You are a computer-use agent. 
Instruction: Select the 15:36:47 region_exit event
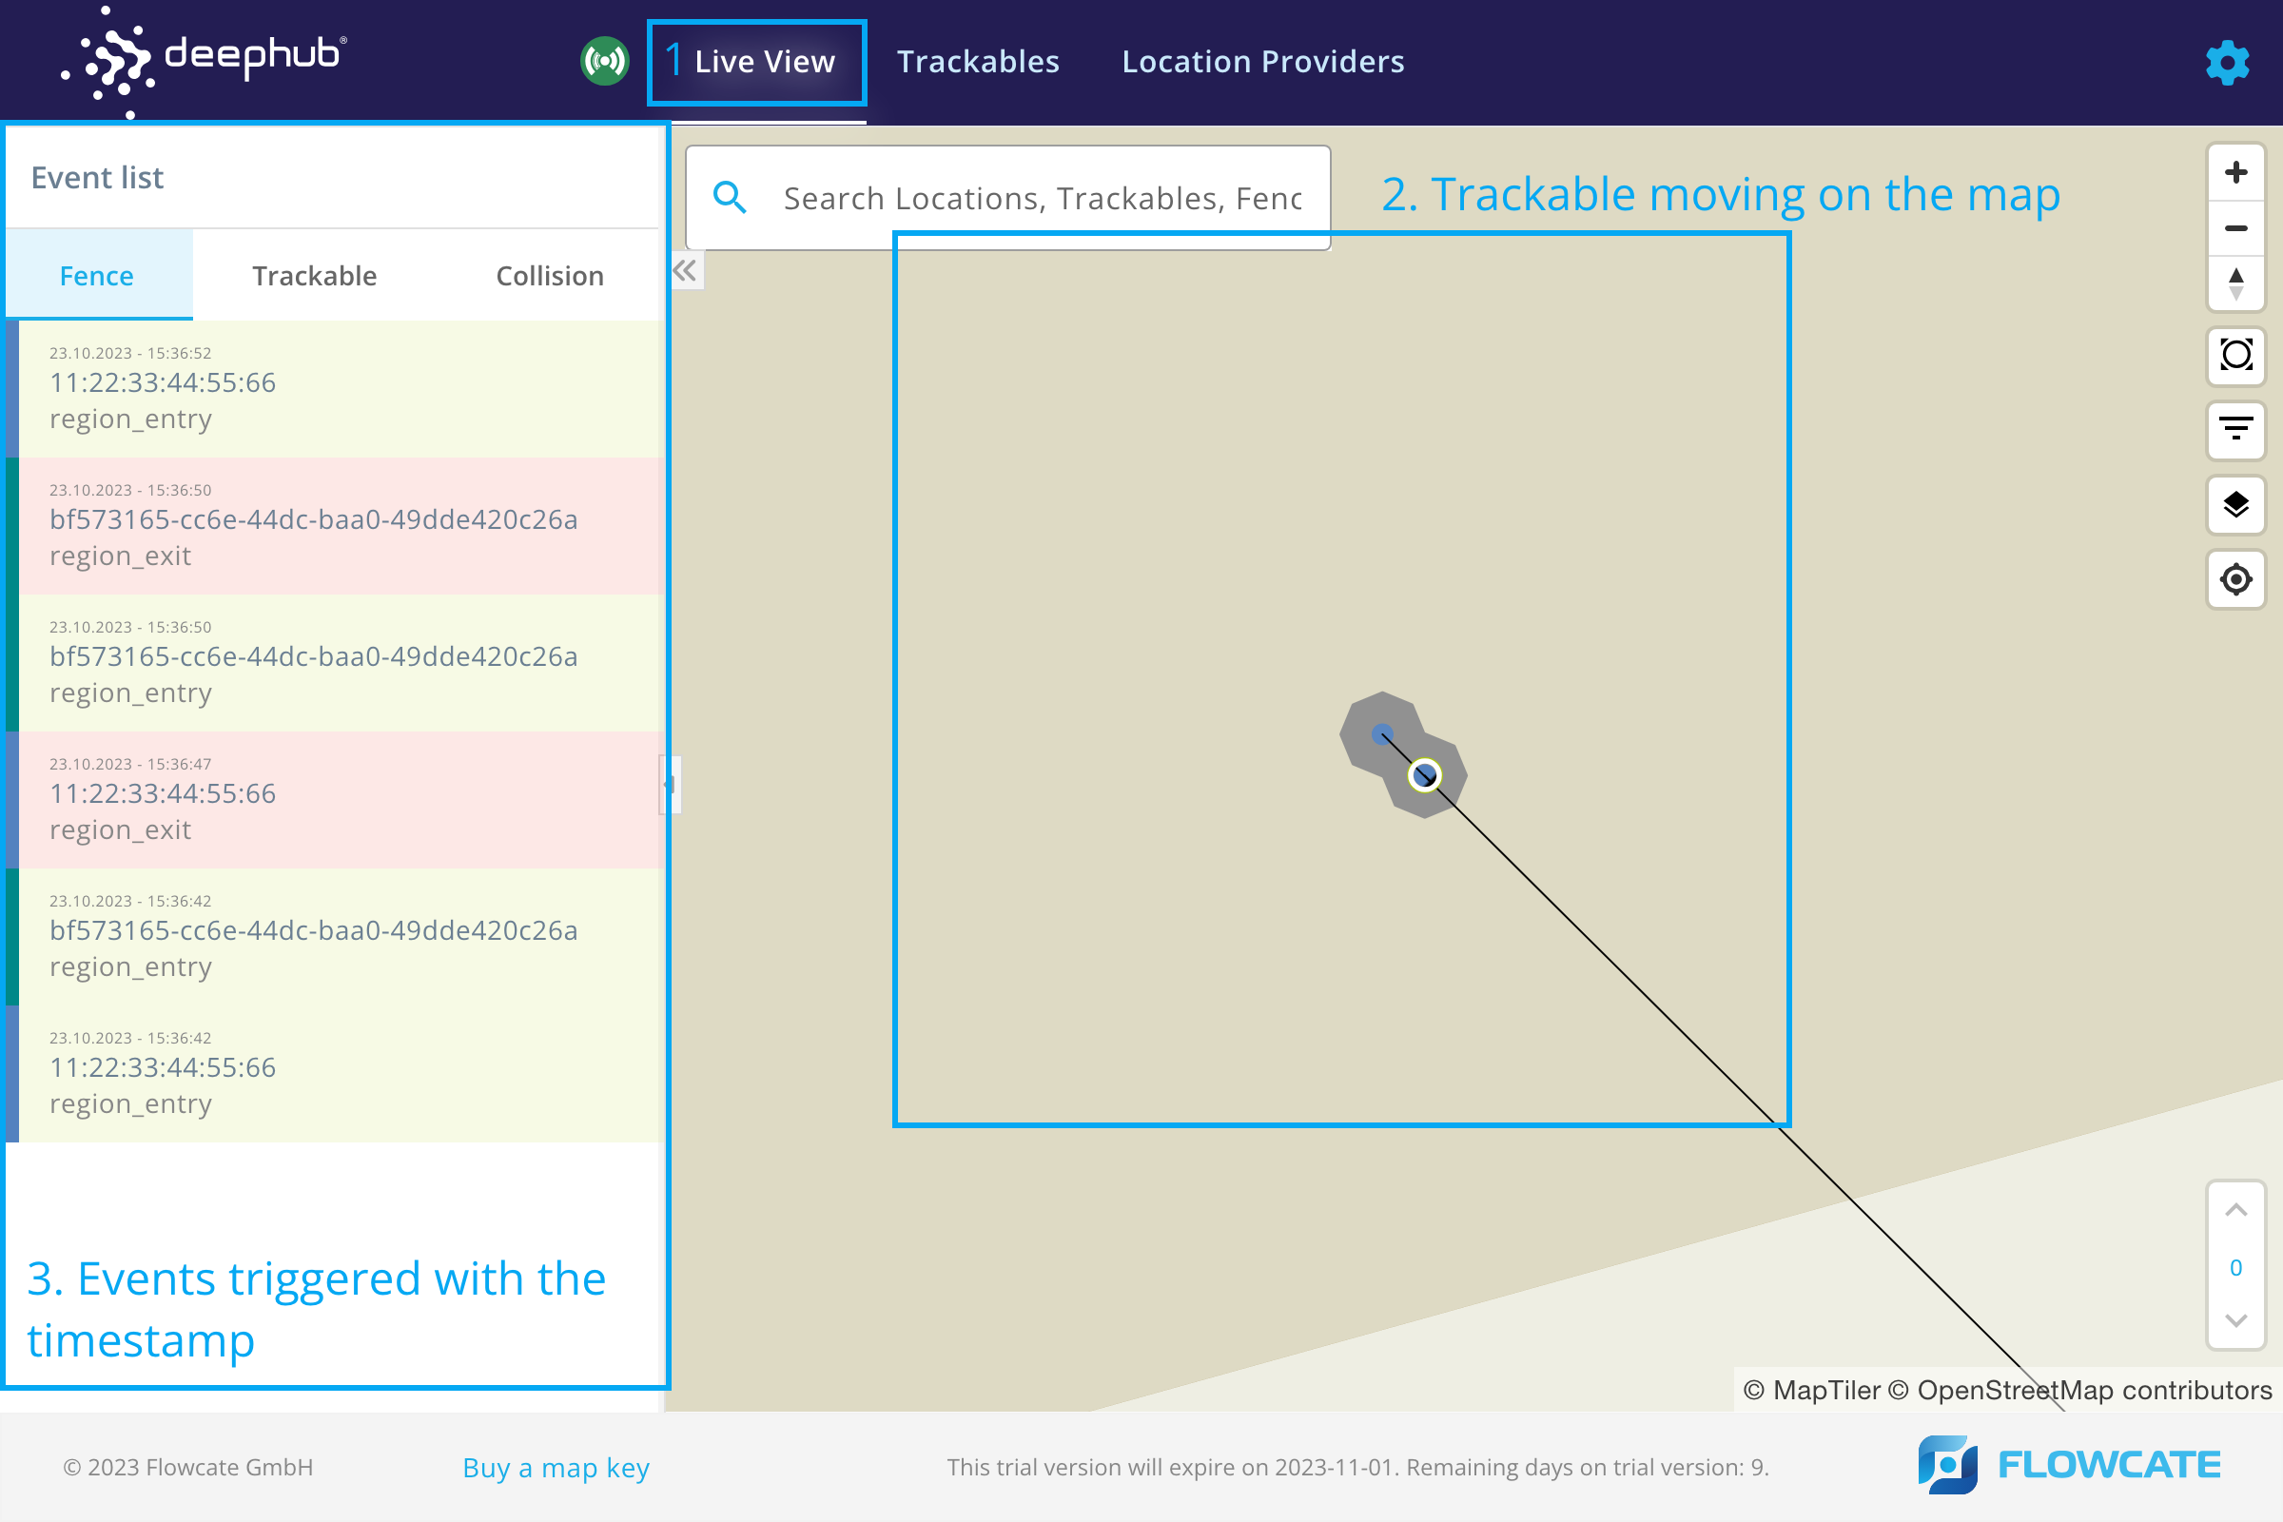click(x=336, y=800)
